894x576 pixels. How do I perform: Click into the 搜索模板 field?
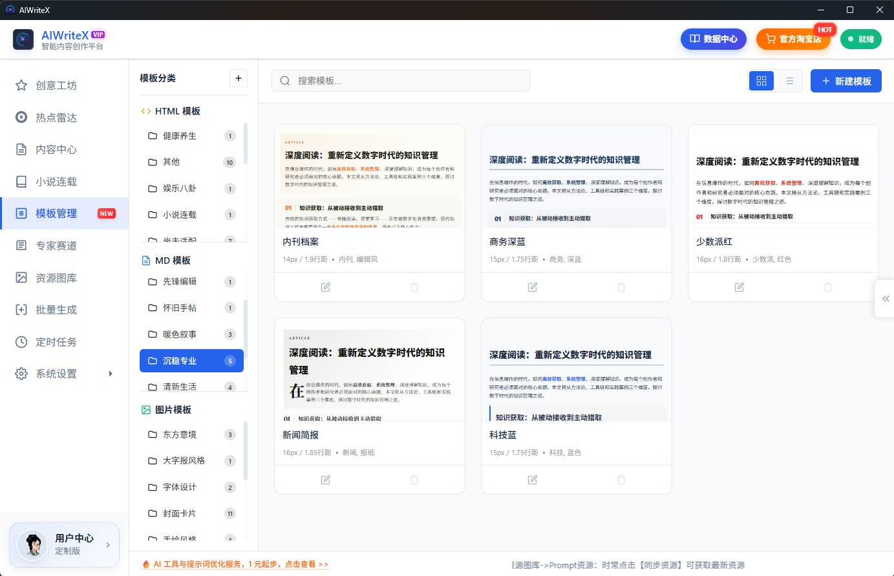point(401,81)
